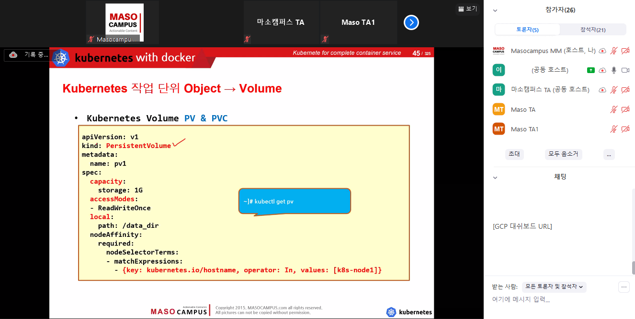635x319 pixels.
Task: Toggle 마소캠퍼스 TA muted microphone icon
Action: click(x=614, y=90)
